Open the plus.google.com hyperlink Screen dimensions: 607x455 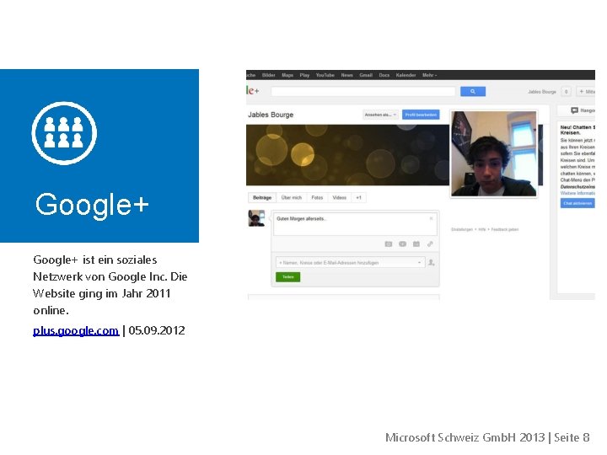[76, 330]
